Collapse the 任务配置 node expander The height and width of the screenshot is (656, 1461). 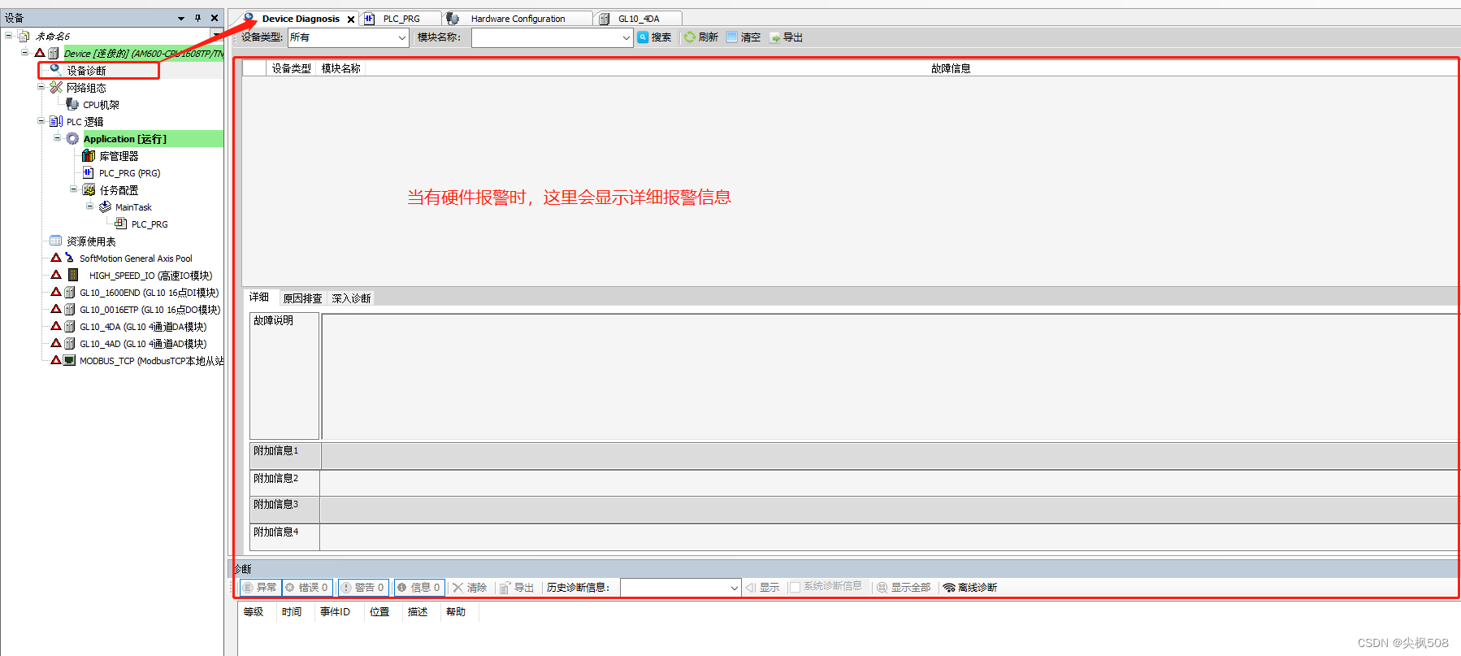(x=74, y=189)
